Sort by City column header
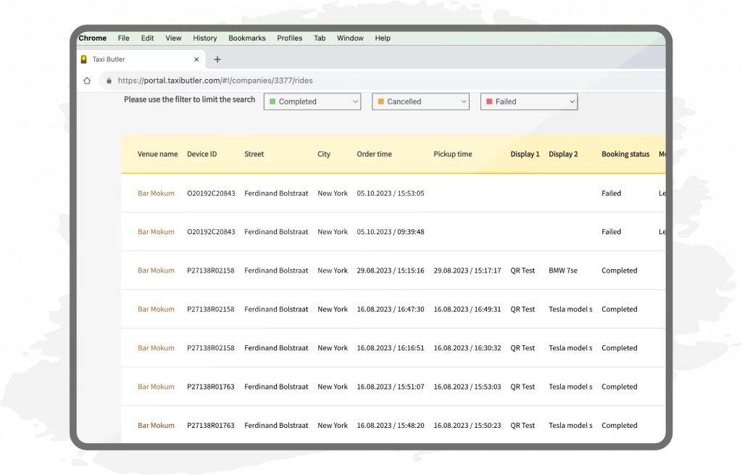742x475 pixels. point(324,154)
